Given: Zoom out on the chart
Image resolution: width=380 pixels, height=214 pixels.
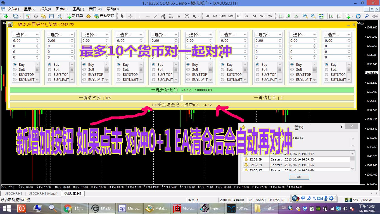Looking at the screenshot, I should click(x=313, y=16).
